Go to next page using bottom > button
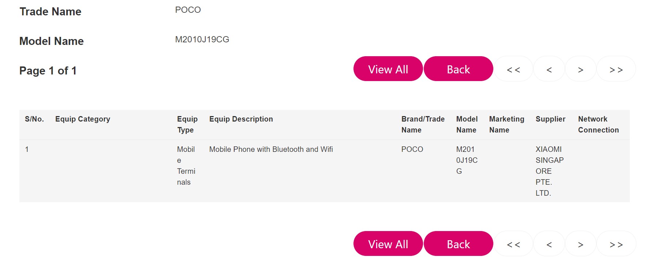Screen dimensions: 651x261 point(580,243)
